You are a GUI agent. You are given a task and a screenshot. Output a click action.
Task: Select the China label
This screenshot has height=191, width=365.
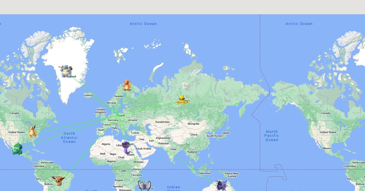pyautogui.click(x=194, y=135)
